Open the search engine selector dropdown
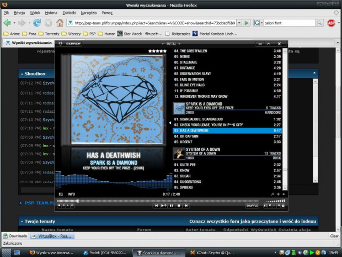 tap(259, 23)
